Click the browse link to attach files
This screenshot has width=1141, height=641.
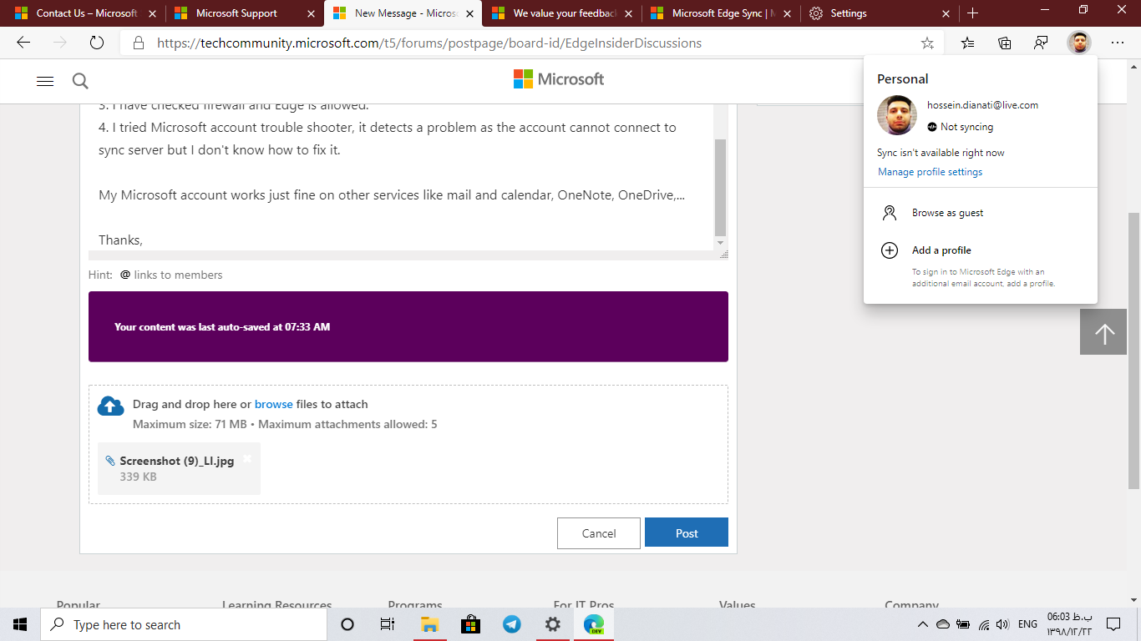pos(274,404)
